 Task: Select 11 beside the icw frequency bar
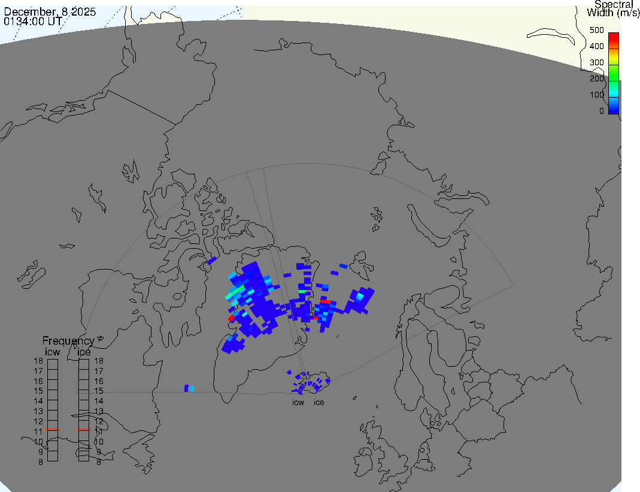[x=38, y=431]
